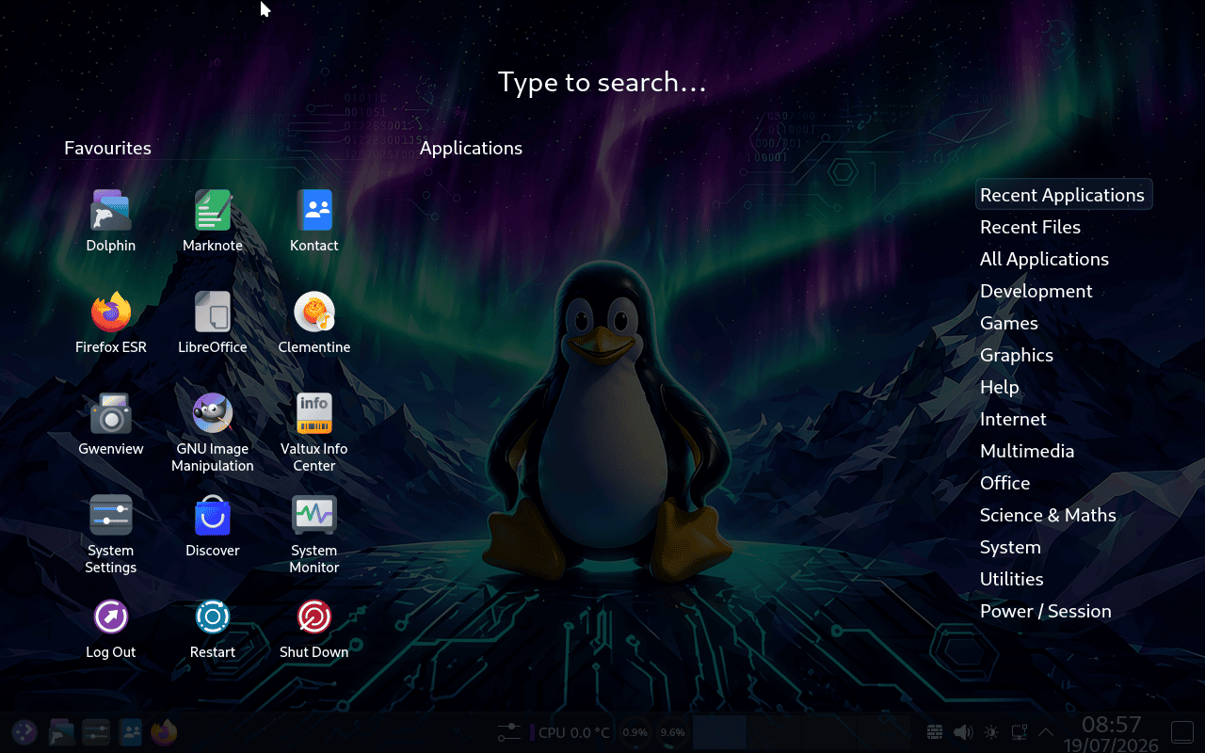Open Kontact from the taskbar
Image resolution: width=1205 pixels, height=753 pixels.
coord(131,731)
